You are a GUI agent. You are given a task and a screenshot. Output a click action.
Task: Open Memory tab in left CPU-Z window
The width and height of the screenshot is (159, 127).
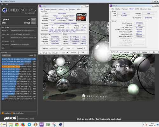coord(61,10)
